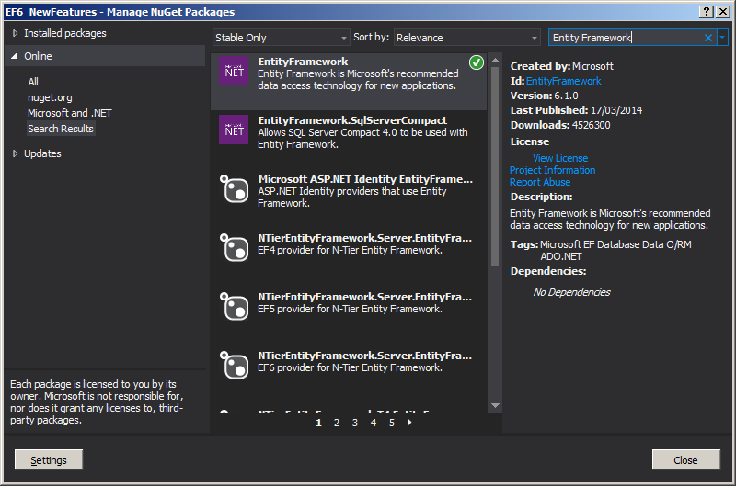Viewport: 736px width, 486px height.
Task: Click the EntityFramework.SqlServerCompact package icon
Action: (233, 130)
